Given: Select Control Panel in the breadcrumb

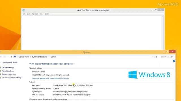Looking at the screenshot, I should (24, 57).
